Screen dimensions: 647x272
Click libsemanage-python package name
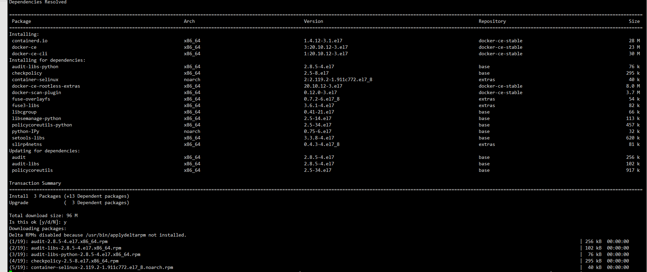(37, 118)
